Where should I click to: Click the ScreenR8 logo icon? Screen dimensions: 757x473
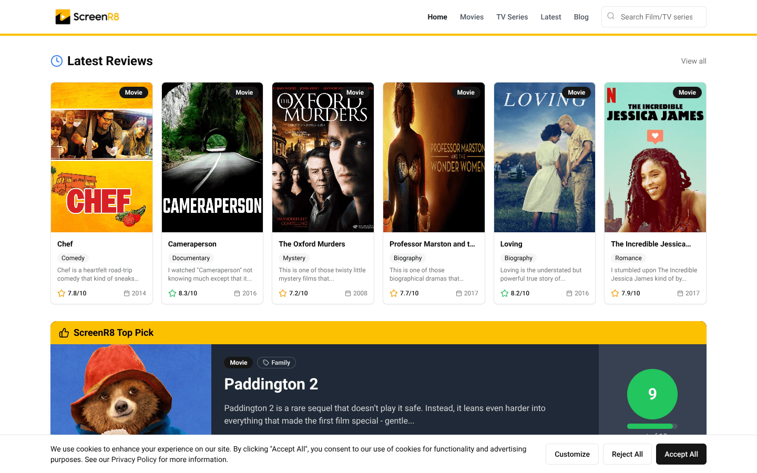[x=63, y=17]
